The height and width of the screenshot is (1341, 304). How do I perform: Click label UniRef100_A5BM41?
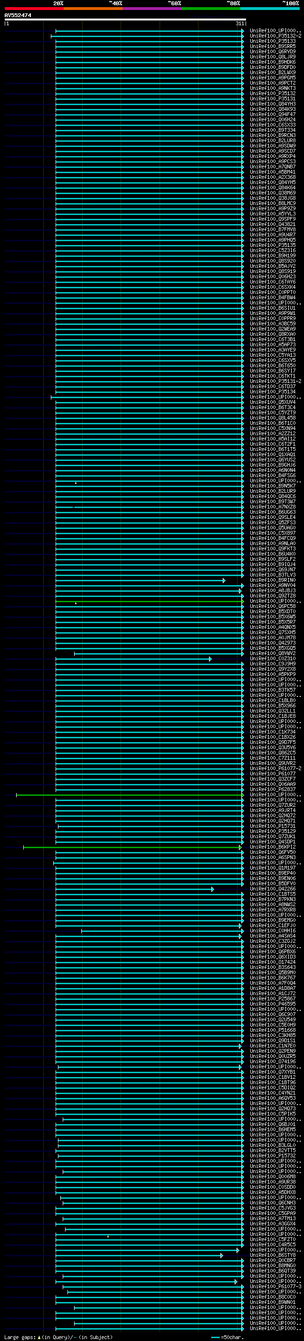click(x=273, y=172)
